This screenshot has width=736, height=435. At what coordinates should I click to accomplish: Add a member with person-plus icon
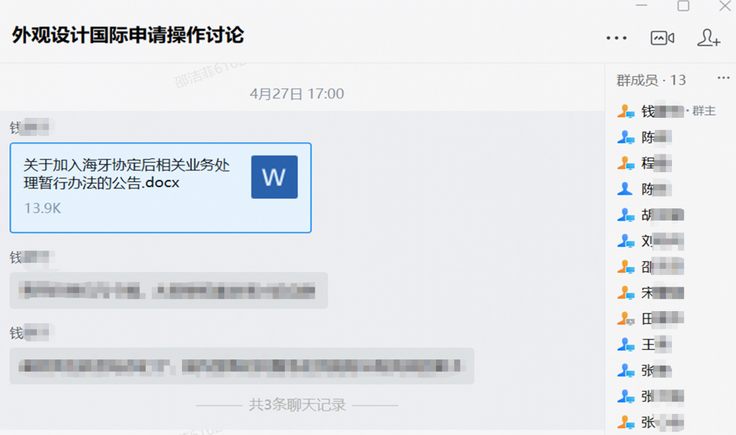[708, 38]
